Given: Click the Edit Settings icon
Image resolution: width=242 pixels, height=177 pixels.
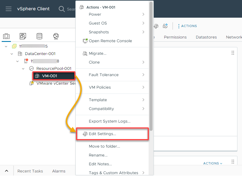Looking at the screenshot, I should tap(85, 134).
